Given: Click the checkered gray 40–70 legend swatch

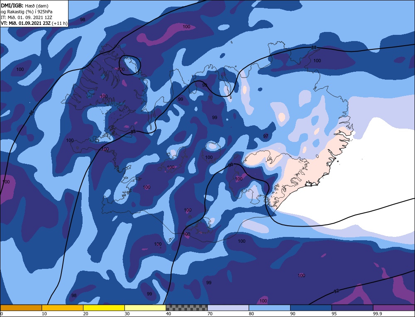Looking at the screenshot, I should [187, 307].
